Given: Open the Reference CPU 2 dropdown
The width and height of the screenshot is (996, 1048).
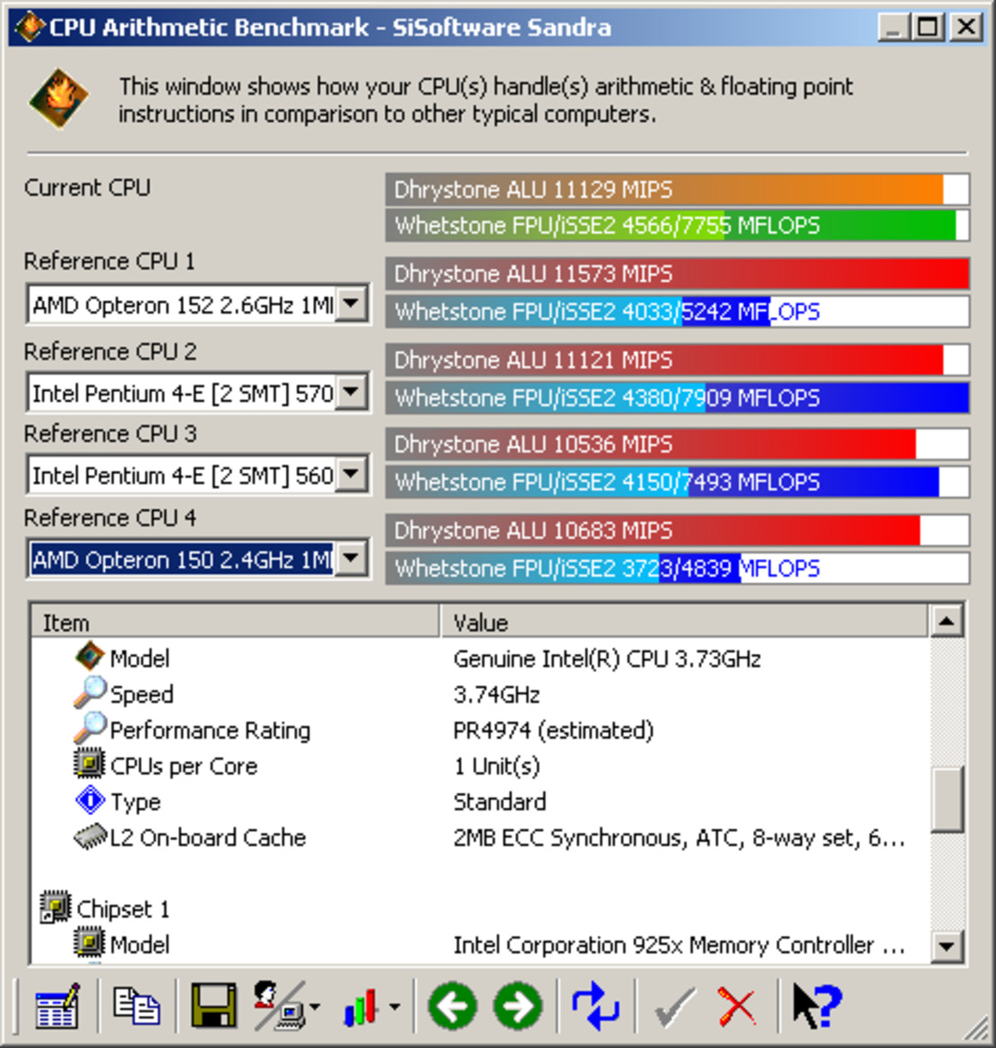Looking at the screenshot, I should point(351,392).
